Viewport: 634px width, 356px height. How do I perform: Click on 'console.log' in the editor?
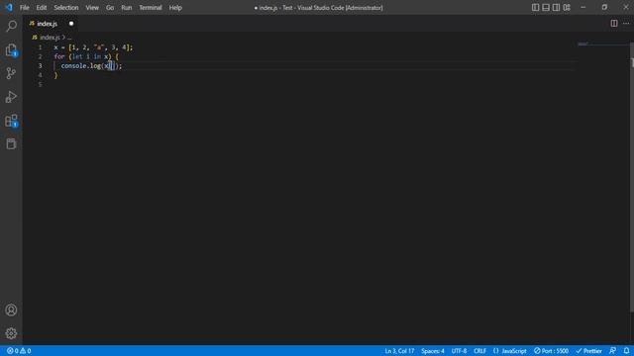(80, 66)
